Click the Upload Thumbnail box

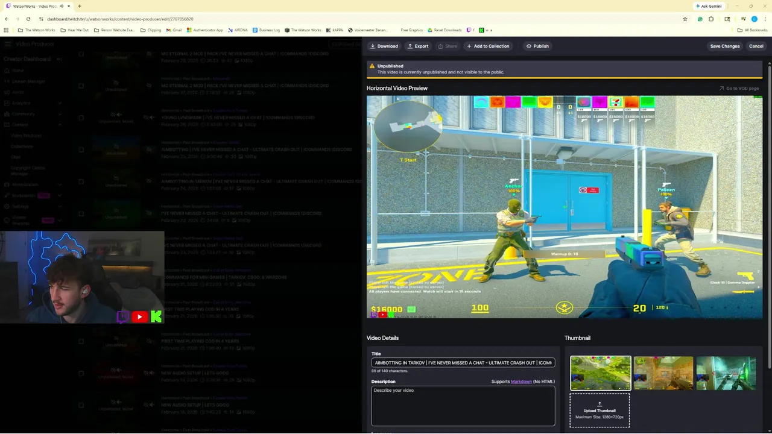(x=600, y=410)
